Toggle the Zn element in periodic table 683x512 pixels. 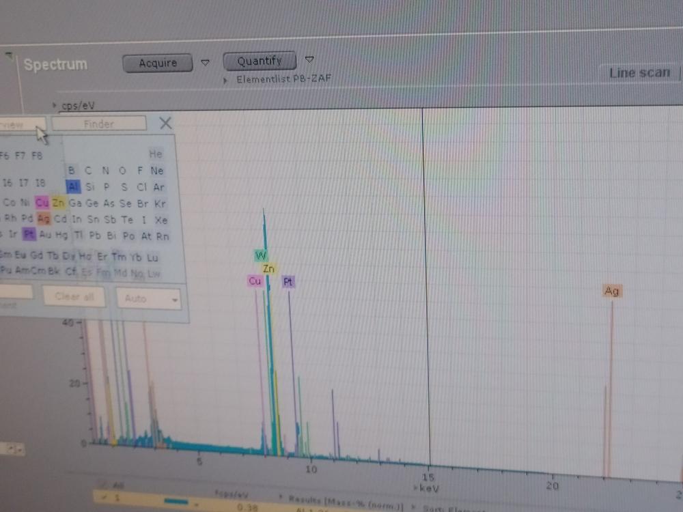59,203
